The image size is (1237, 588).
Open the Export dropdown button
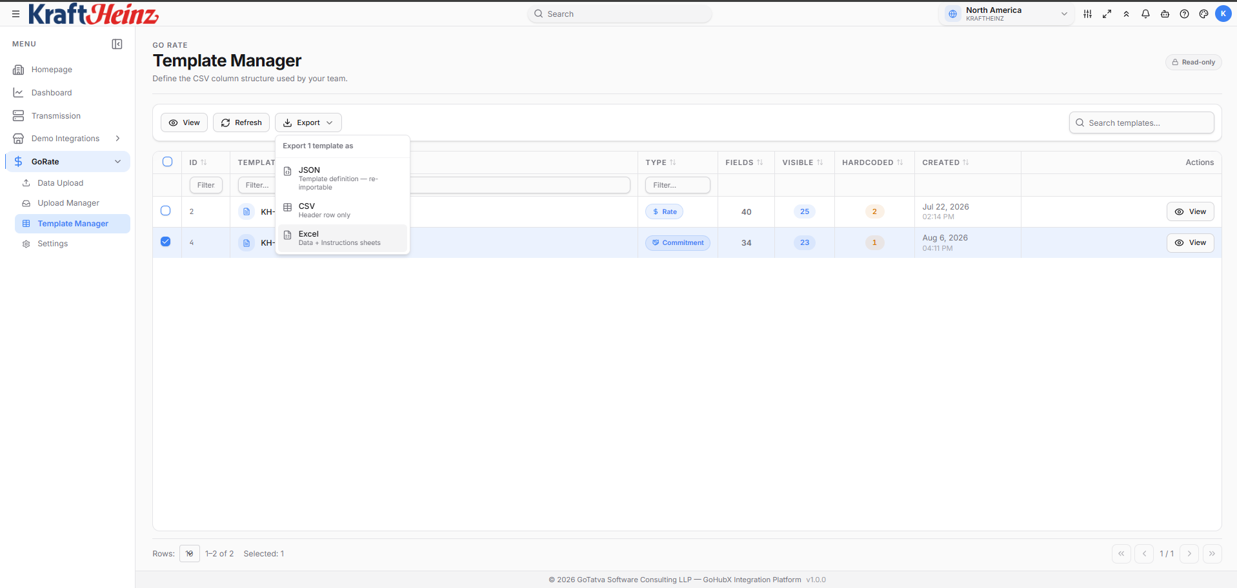pos(308,122)
